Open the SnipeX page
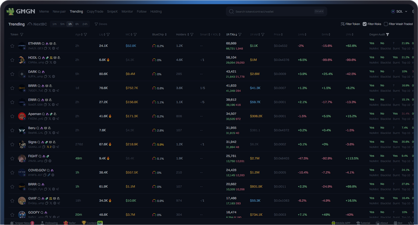The image size is (418, 225). click(x=112, y=11)
